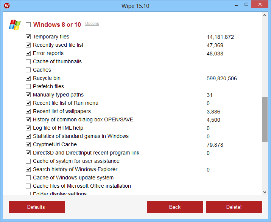Viewport: 271px width, 222px height.
Task: Enable Cache of Windows update system checkbox
Action: [28, 178]
